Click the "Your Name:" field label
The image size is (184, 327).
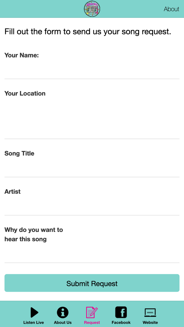[x=22, y=55]
